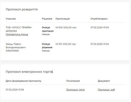Click the Посилання column header

[x=73, y=81]
